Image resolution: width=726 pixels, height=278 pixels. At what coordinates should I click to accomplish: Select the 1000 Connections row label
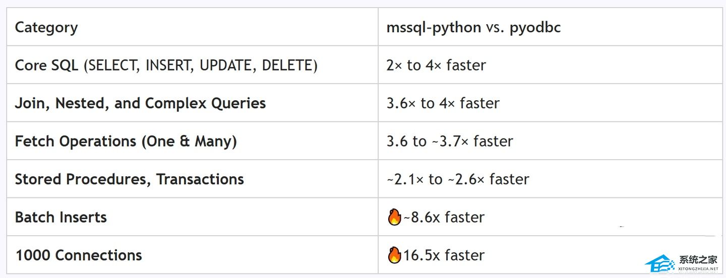(79, 255)
